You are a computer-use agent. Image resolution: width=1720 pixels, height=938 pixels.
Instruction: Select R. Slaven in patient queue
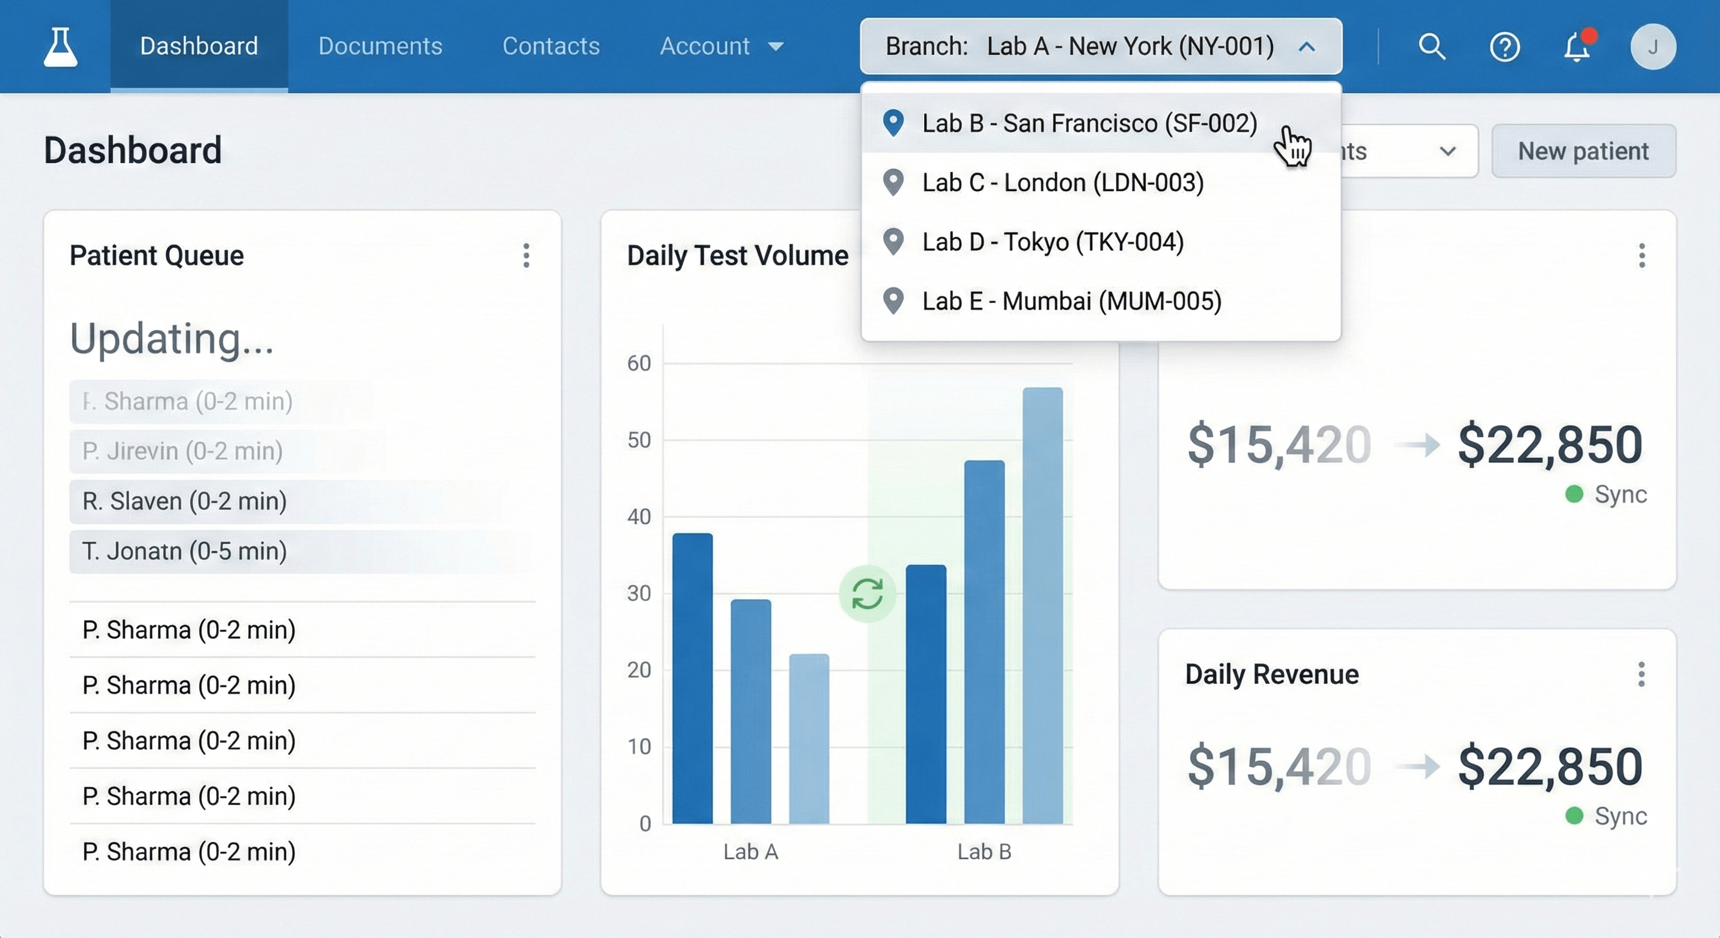pyautogui.click(x=184, y=501)
